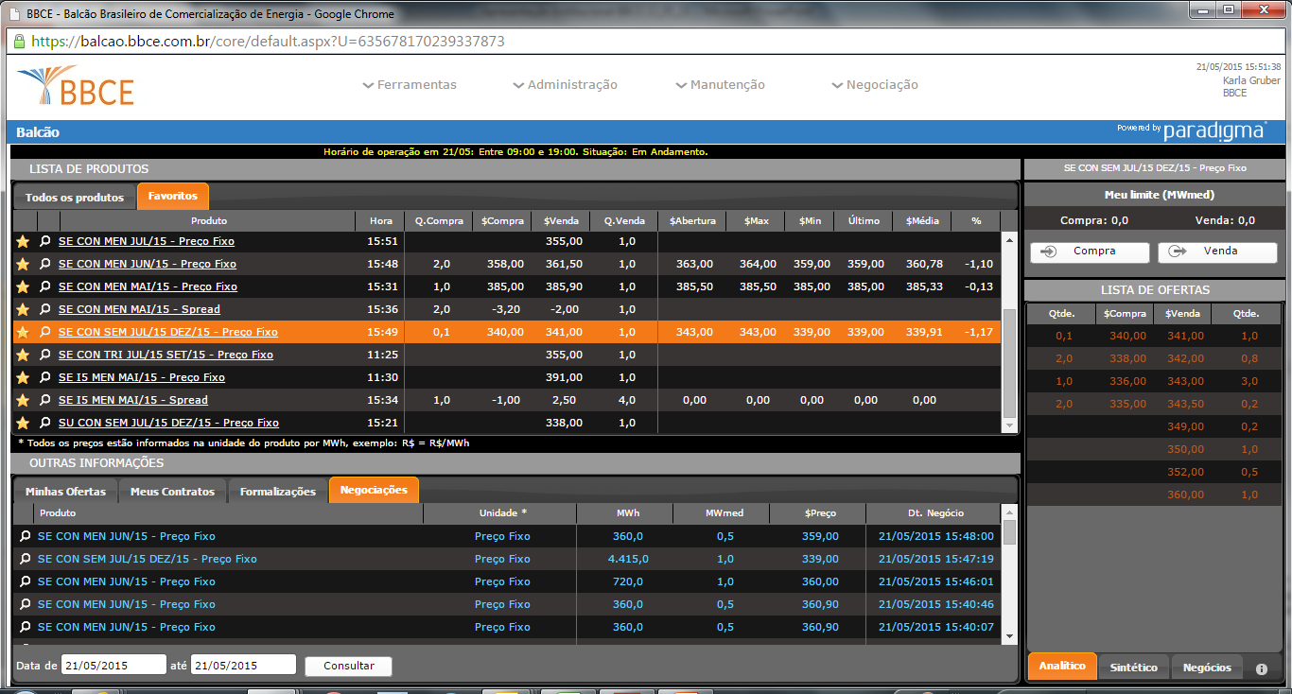Sort negotiations by Dt. Negócio header
1292x694 pixels.
[x=933, y=512]
